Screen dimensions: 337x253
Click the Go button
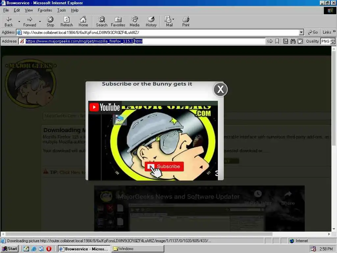pos(313,32)
